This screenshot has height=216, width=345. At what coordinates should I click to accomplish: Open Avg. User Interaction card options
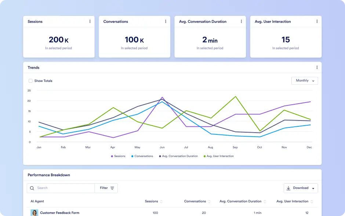coord(317,21)
